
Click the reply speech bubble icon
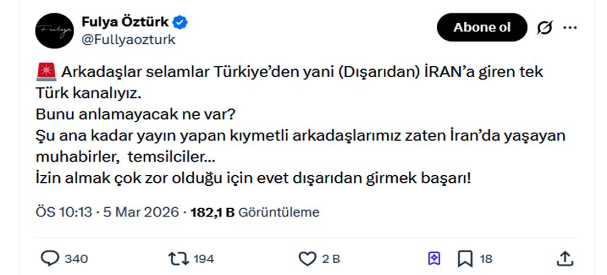coord(50,258)
